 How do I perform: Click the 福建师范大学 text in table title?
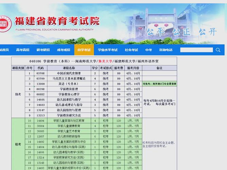(125, 61)
